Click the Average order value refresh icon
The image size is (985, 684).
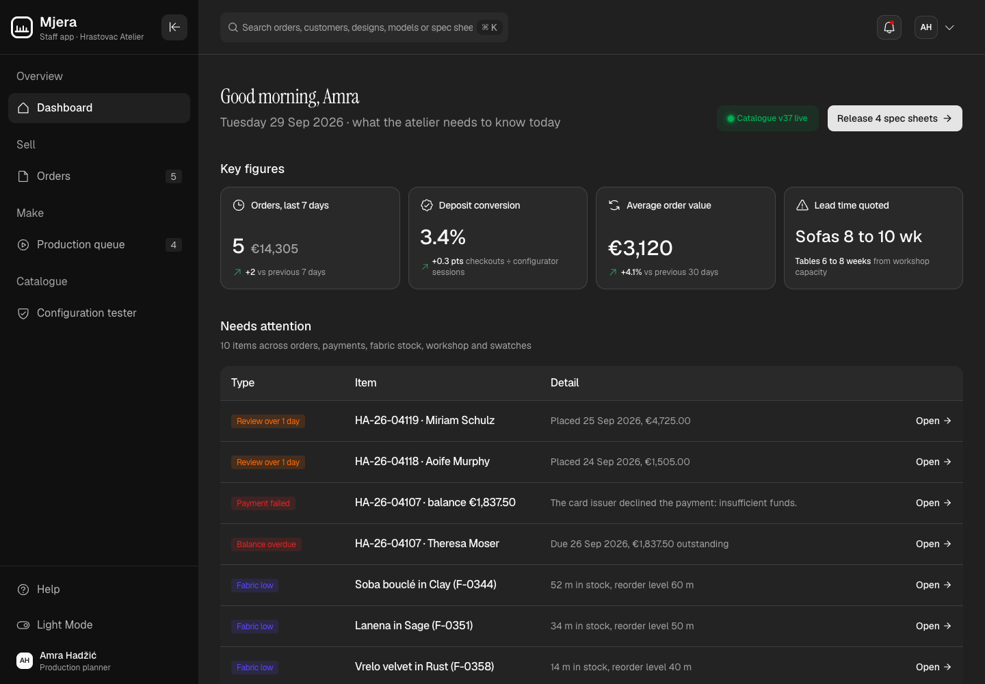[x=614, y=205]
